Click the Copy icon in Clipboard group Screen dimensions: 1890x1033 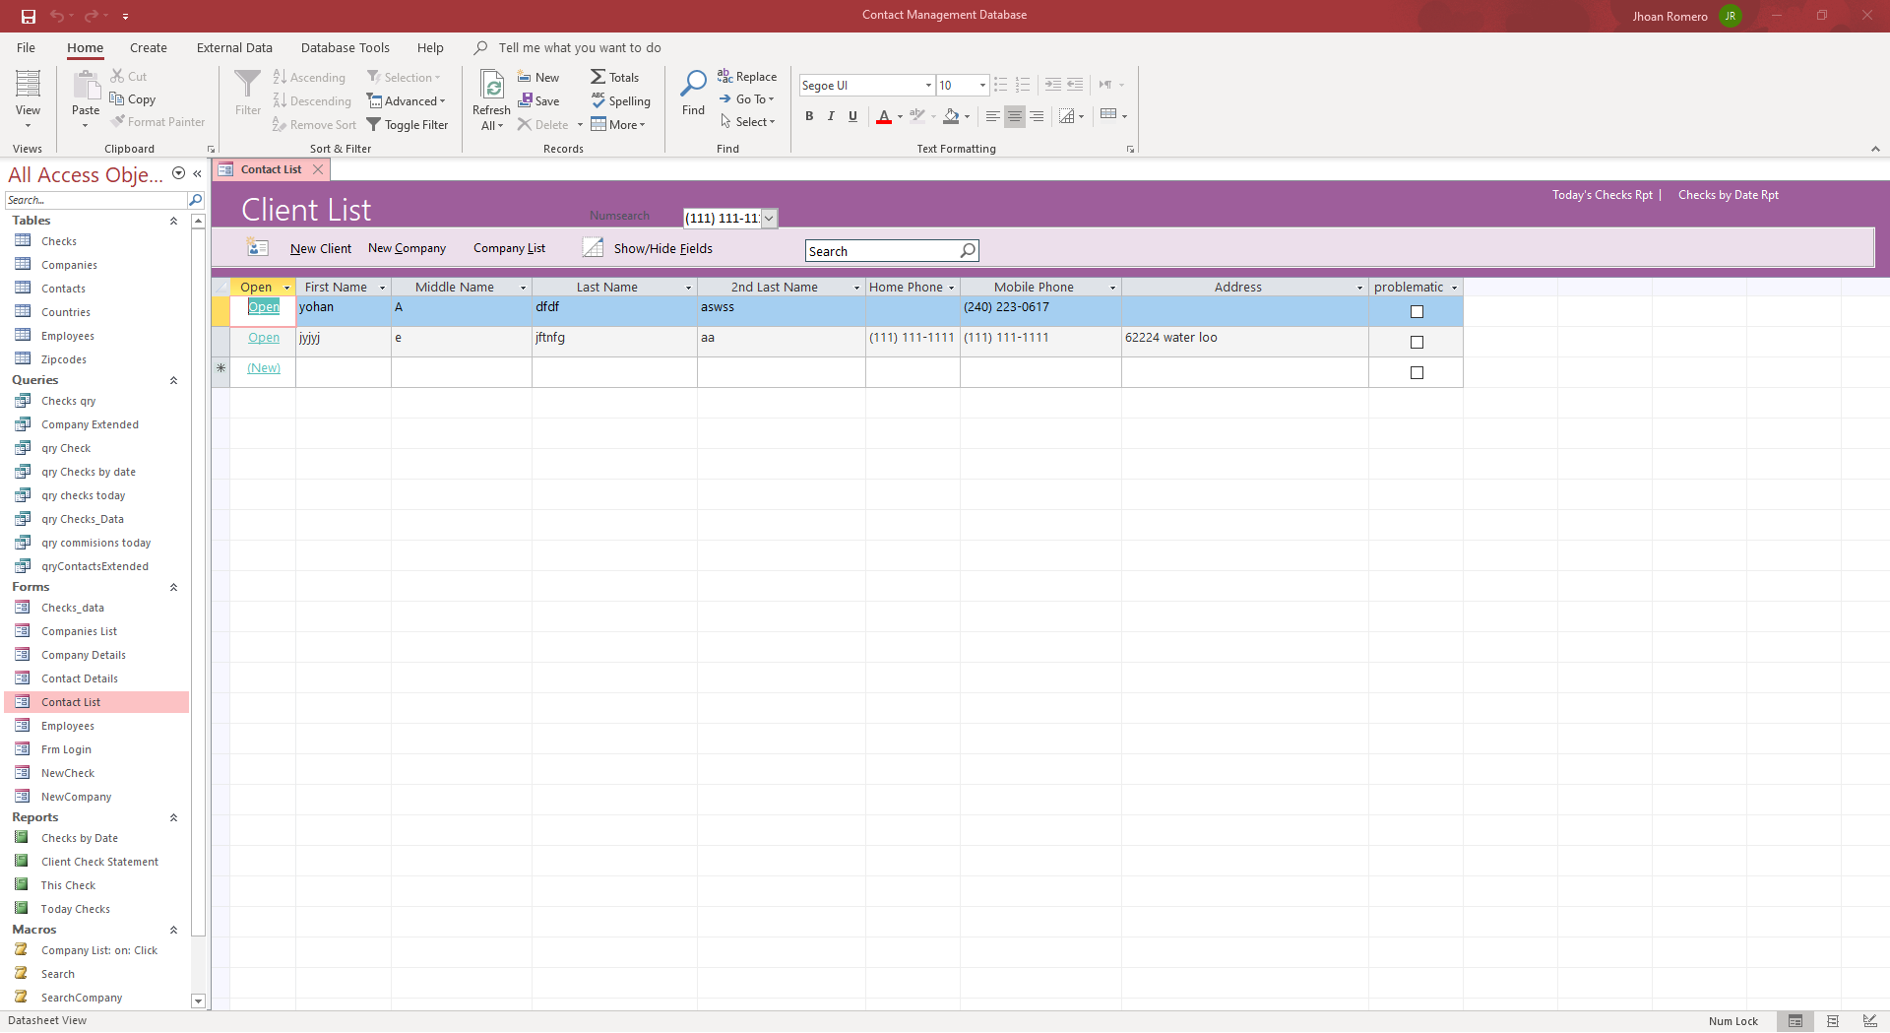tap(117, 99)
